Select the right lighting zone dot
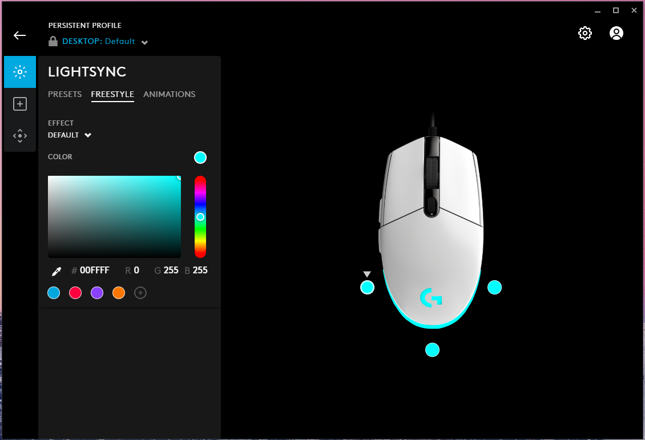This screenshot has height=440, width=645. (494, 287)
